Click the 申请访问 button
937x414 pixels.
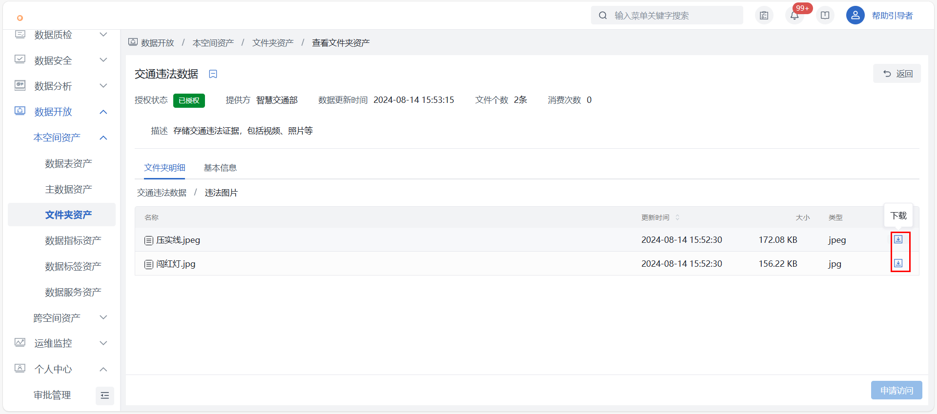click(896, 390)
